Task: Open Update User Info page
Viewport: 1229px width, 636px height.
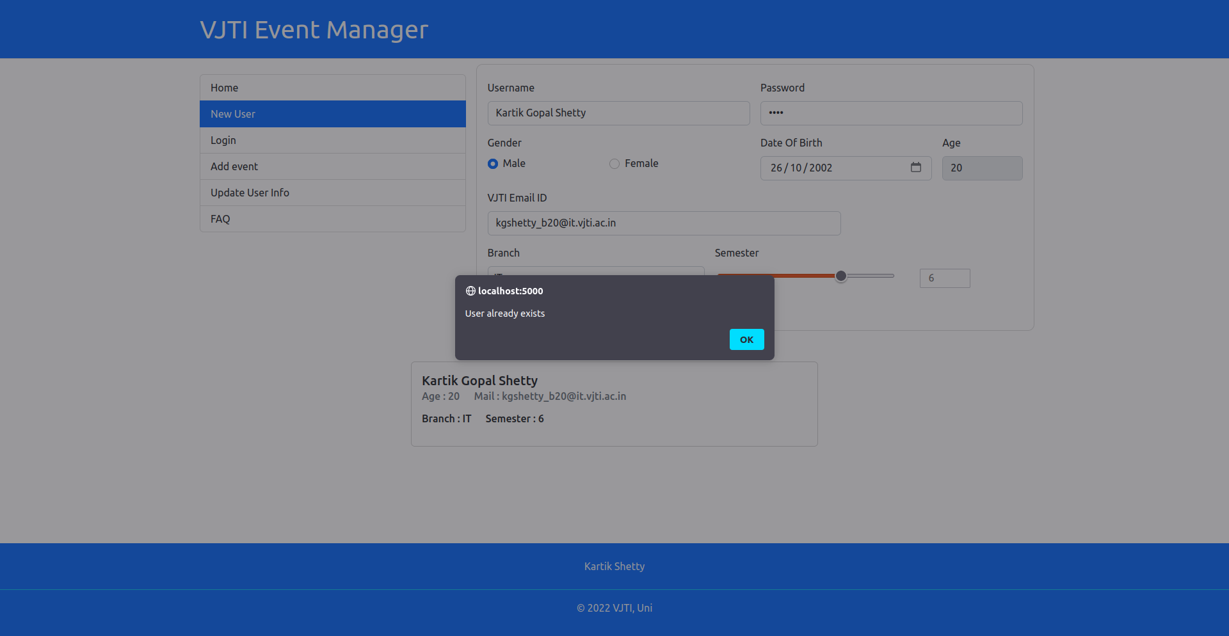Action: point(333,193)
